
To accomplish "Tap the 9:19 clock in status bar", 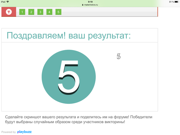I will [x=90, y=2].
